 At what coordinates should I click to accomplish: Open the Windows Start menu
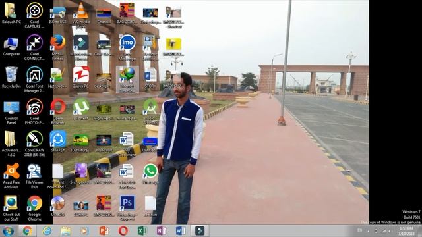pyautogui.click(x=8, y=231)
